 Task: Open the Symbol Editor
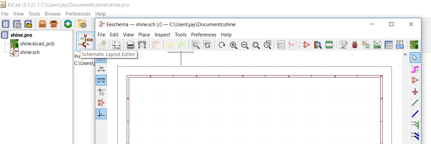click(x=306, y=45)
